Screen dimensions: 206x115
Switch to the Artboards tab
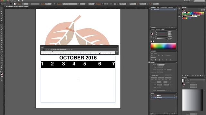coord(153,7)
